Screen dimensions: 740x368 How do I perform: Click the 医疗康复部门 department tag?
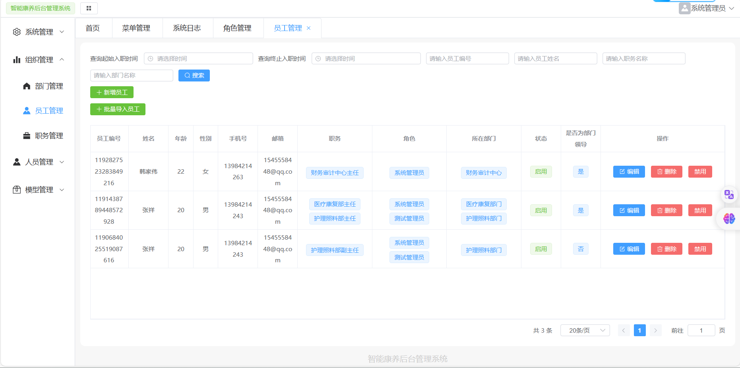[x=484, y=204]
